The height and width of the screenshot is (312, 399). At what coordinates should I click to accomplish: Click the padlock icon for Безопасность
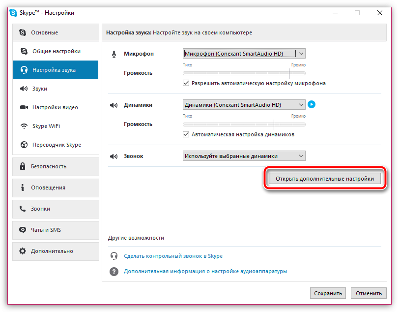click(x=23, y=166)
